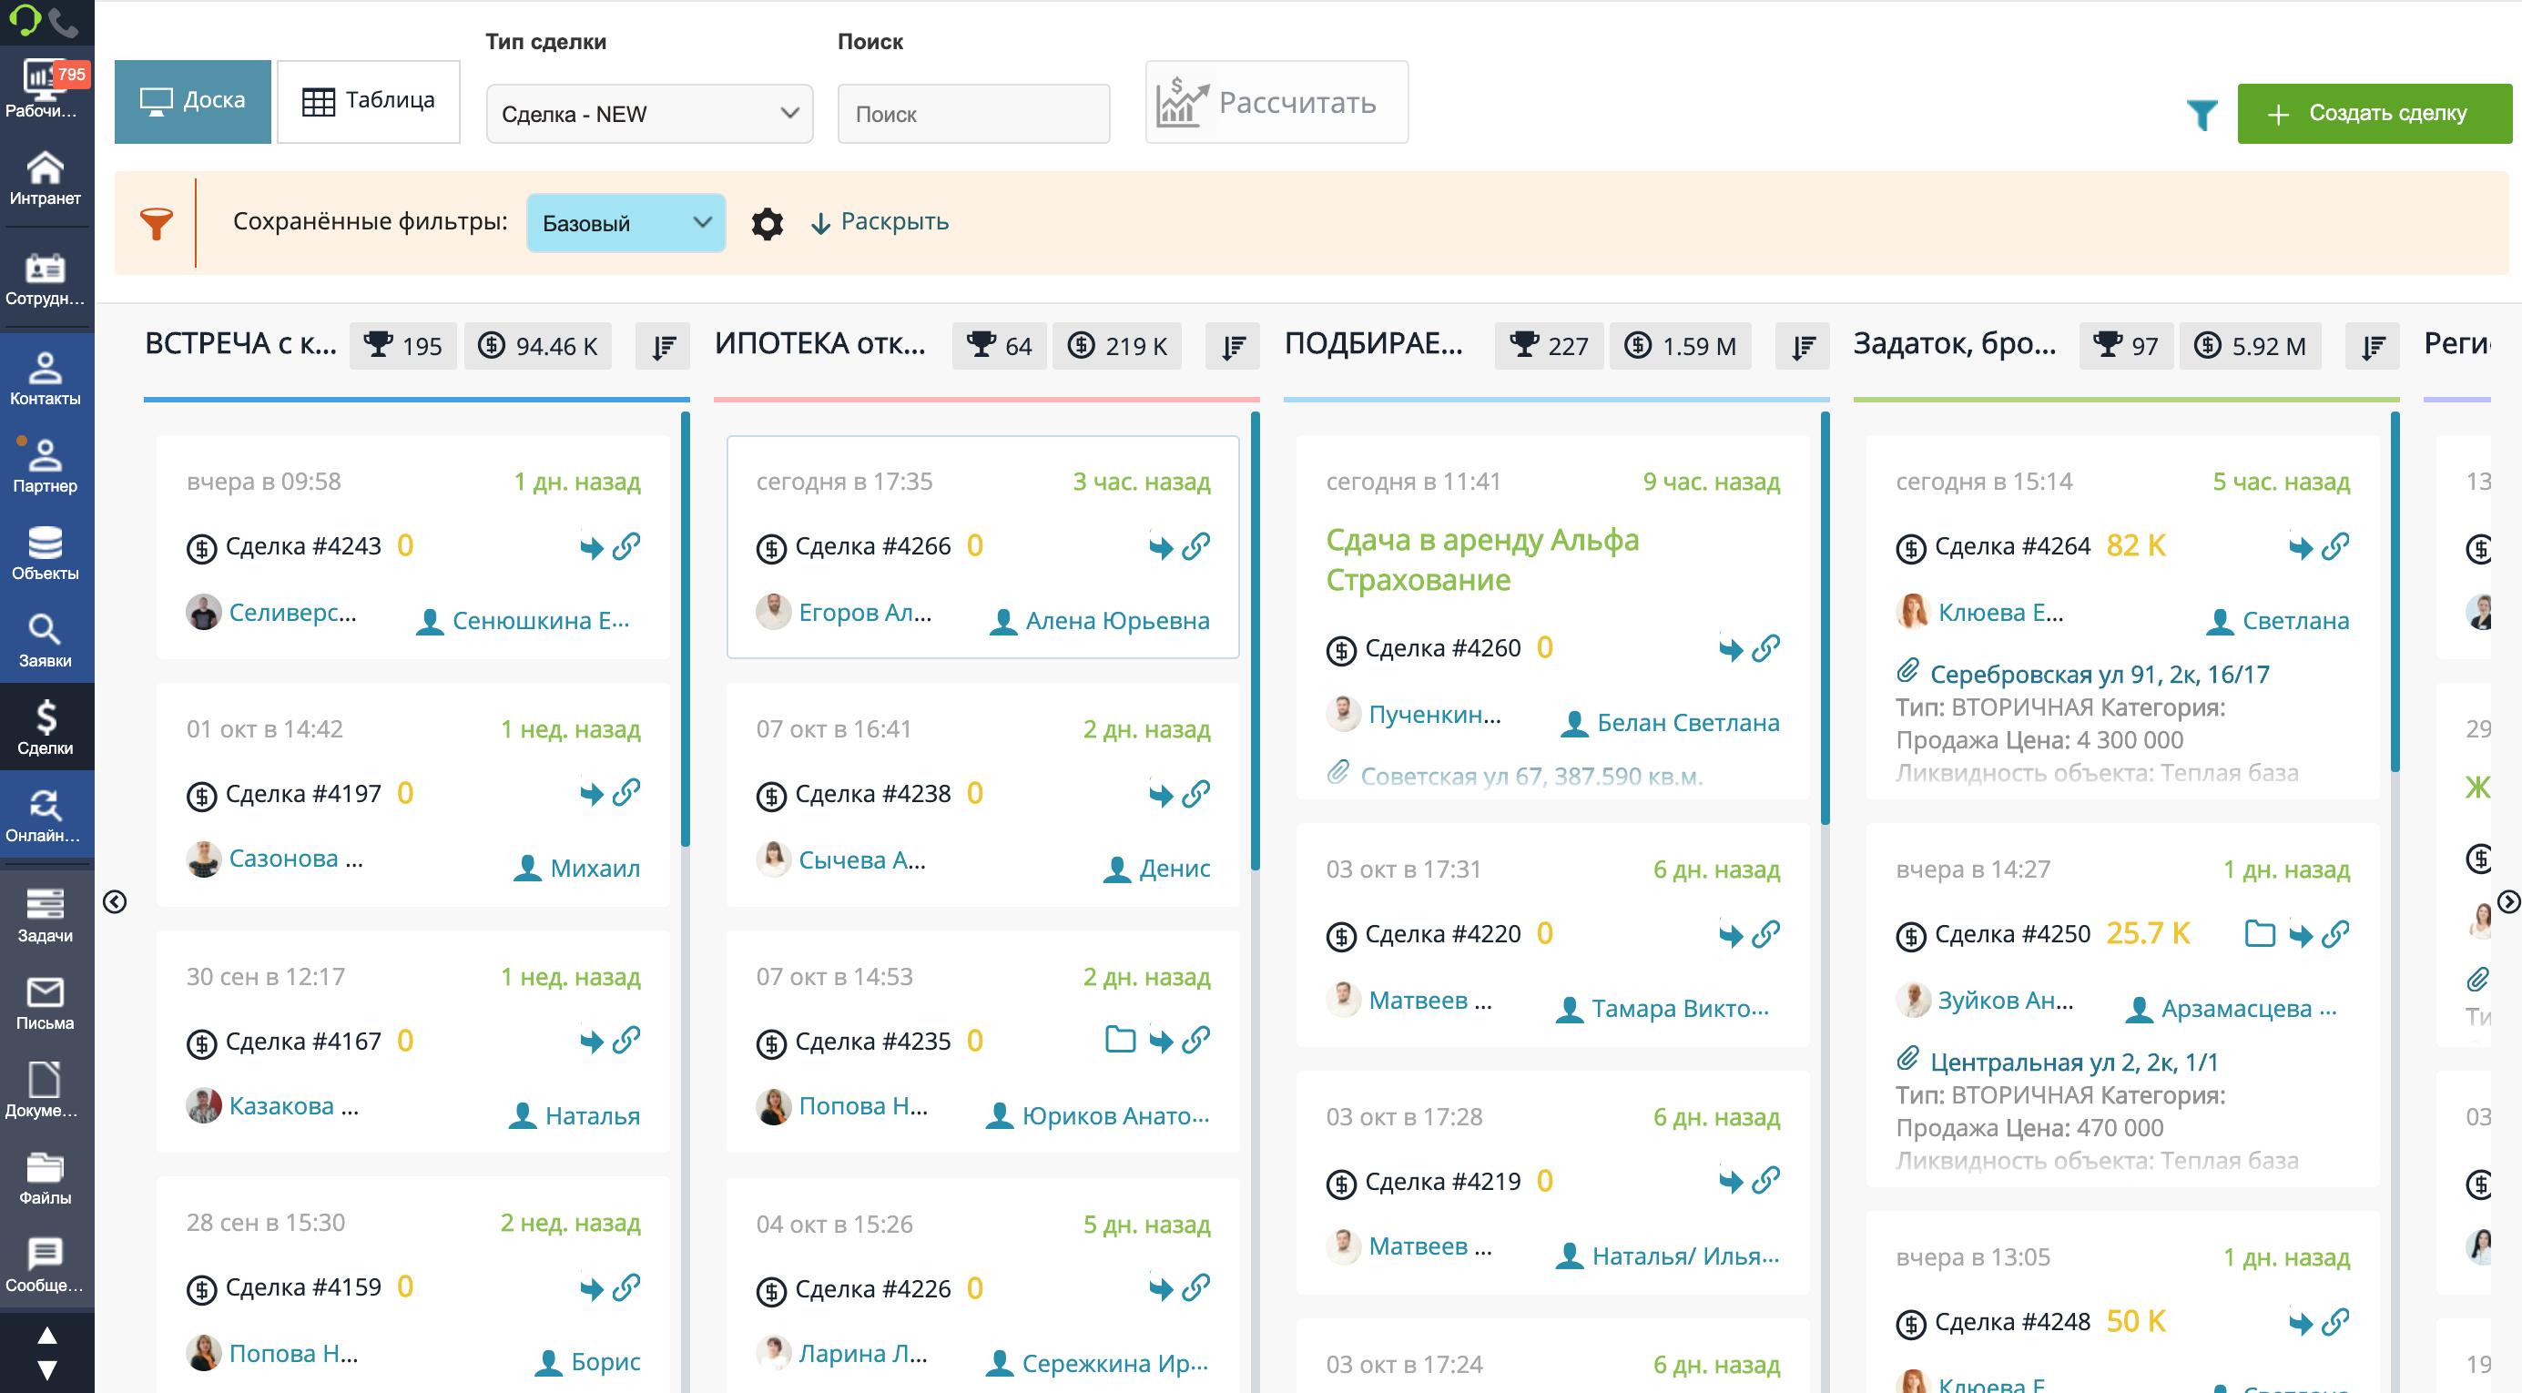Click the blue funnel filter icon
The height and width of the screenshot is (1393, 2522).
(x=2202, y=115)
